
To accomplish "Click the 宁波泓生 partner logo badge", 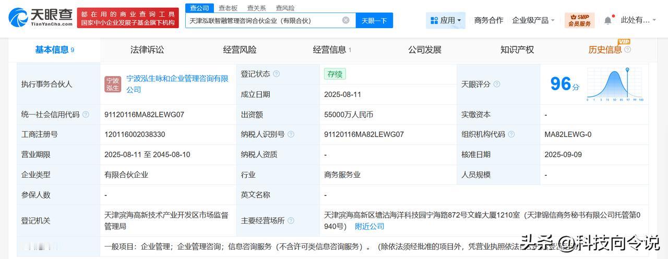I will pos(113,84).
